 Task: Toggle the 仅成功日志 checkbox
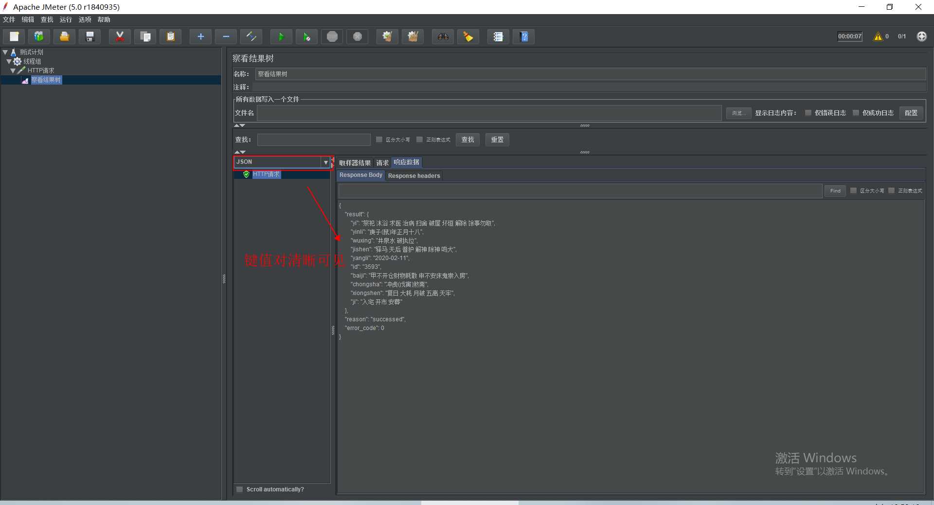pos(856,113)
